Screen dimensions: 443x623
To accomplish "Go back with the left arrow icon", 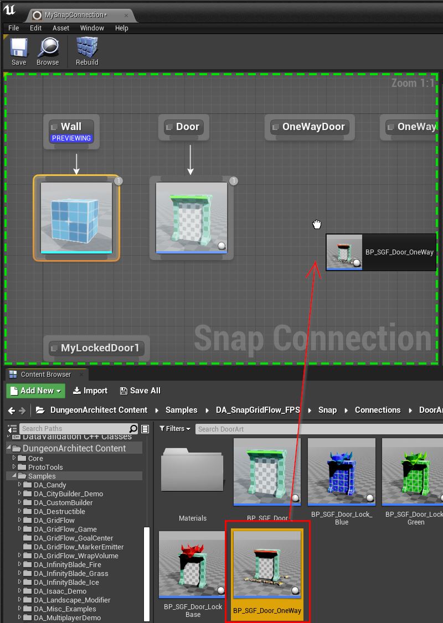I will click(x=12, y=411).
